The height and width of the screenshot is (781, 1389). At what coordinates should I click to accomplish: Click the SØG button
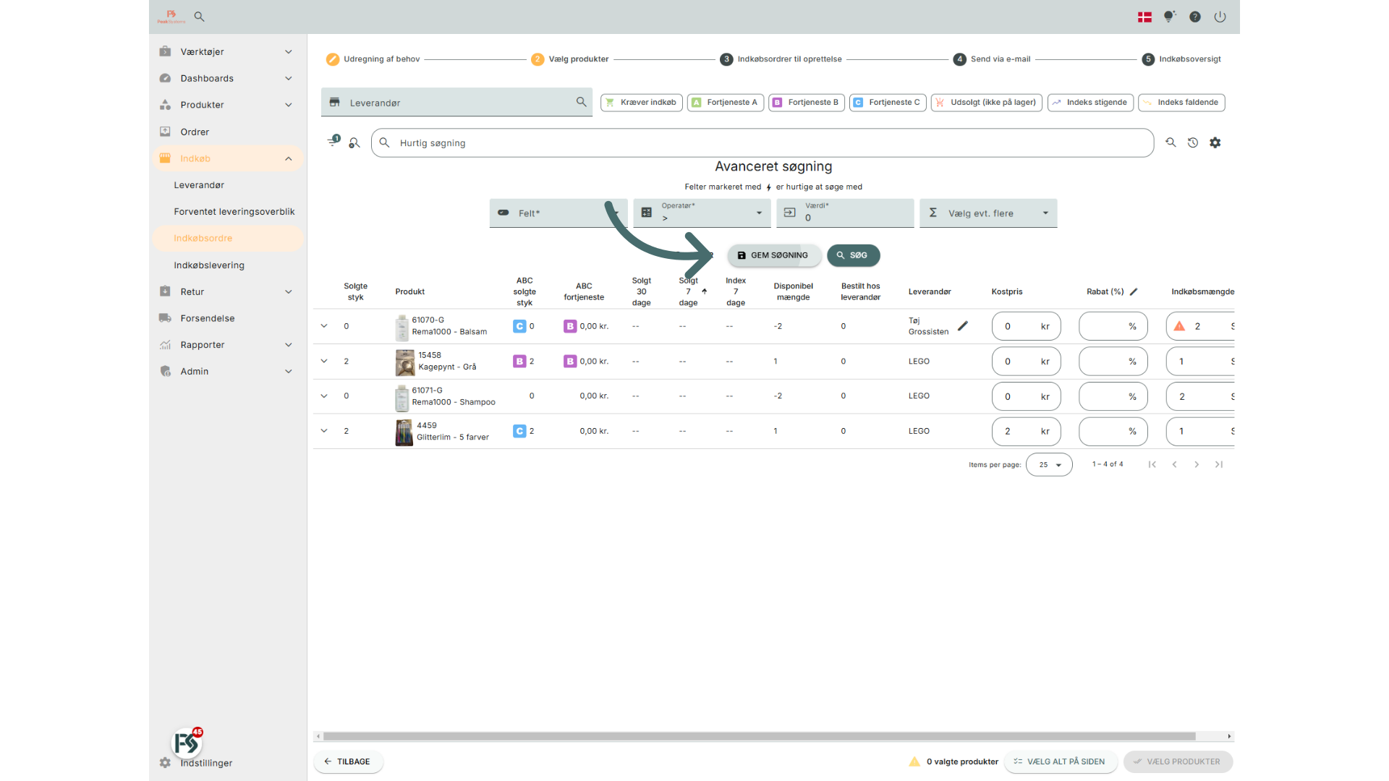853,255
